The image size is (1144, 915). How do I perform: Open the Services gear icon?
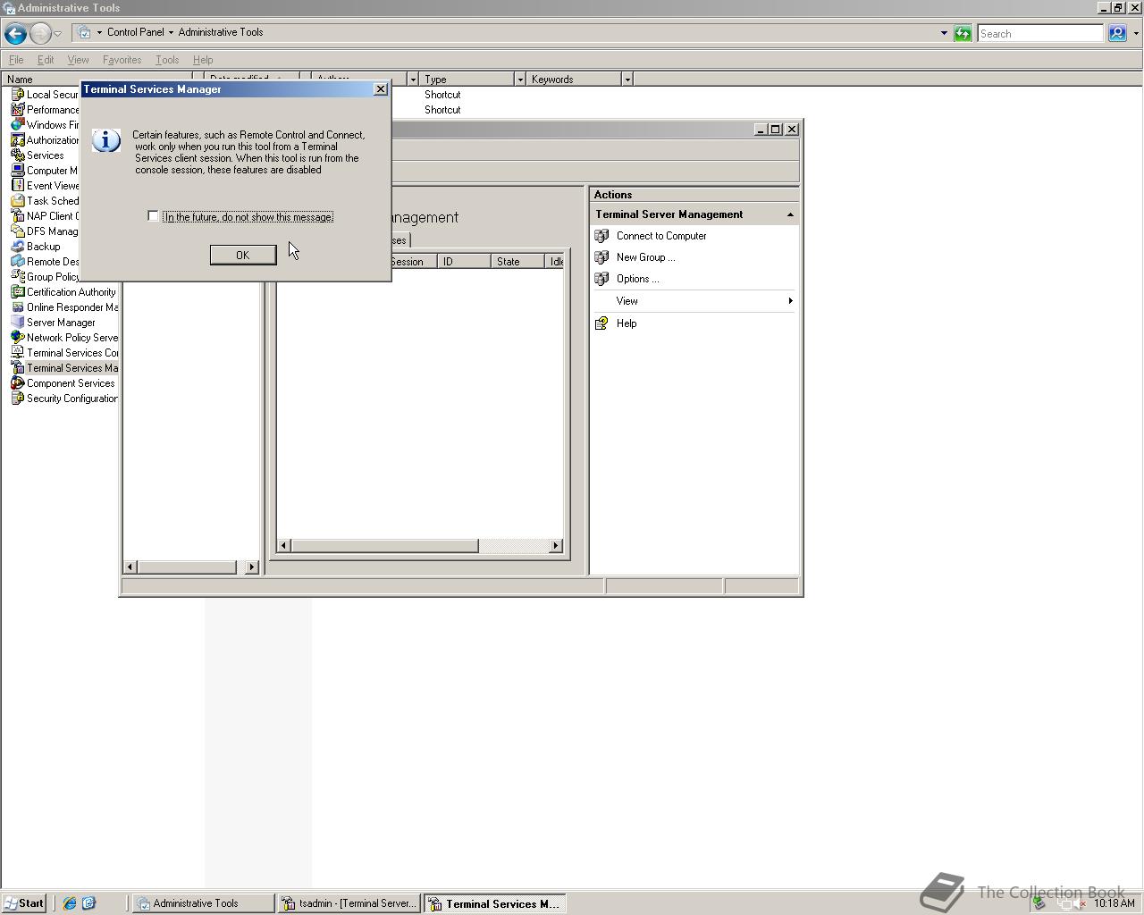(x=17, y=155)
